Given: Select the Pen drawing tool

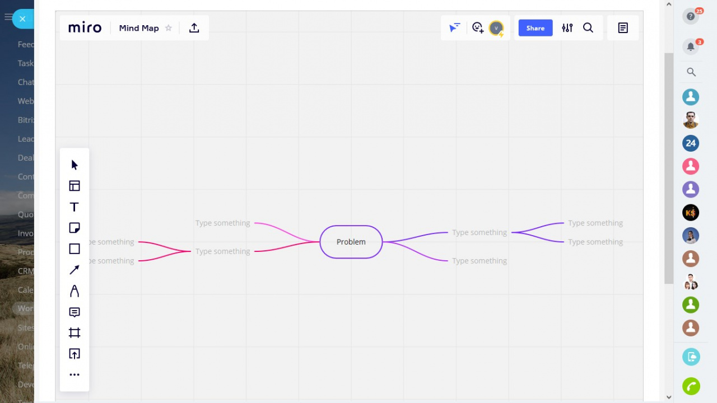Looking at the screenshot, I should (x=75, y=291).
